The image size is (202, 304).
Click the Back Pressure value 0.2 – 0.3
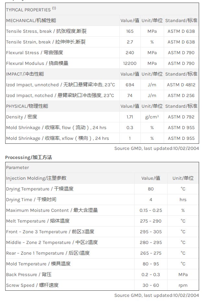pos(151,275)
